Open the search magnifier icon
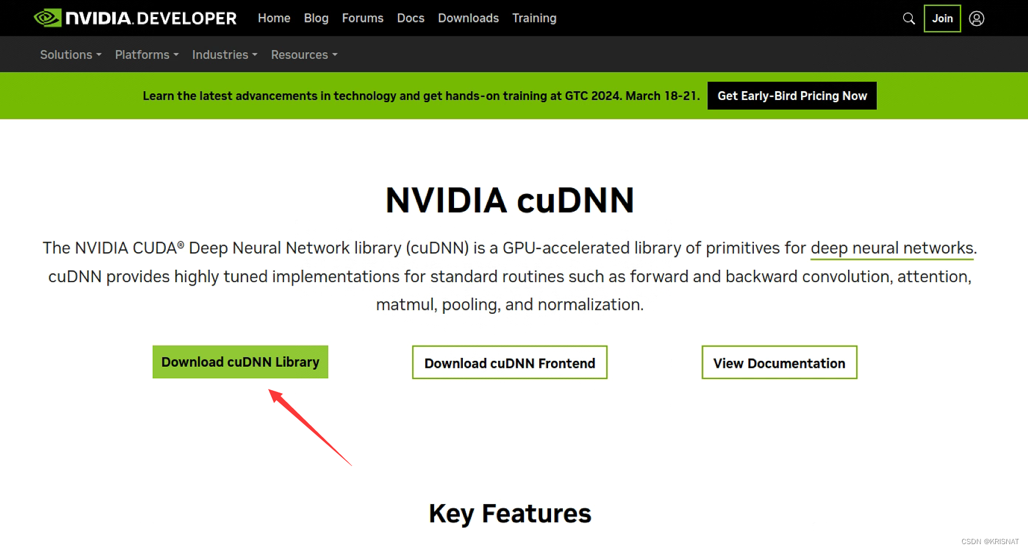Image resolution: width=1028 pixels, height=550 pixels. (x=909, y=18)
